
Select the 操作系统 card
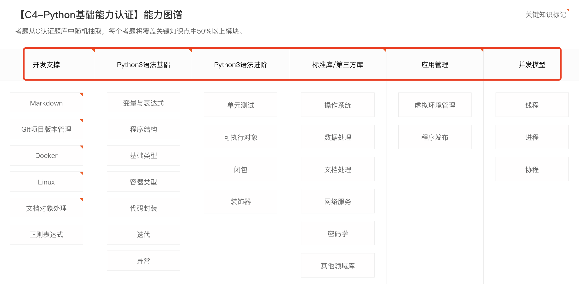(x=338, y=105)
